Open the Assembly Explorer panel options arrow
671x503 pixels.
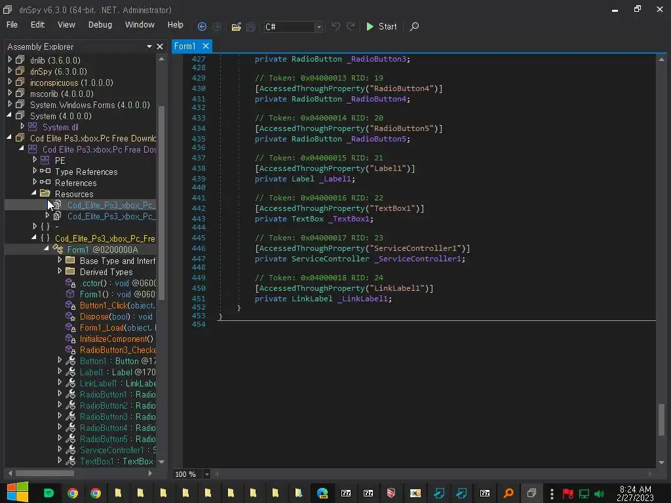tap(149, 47)
